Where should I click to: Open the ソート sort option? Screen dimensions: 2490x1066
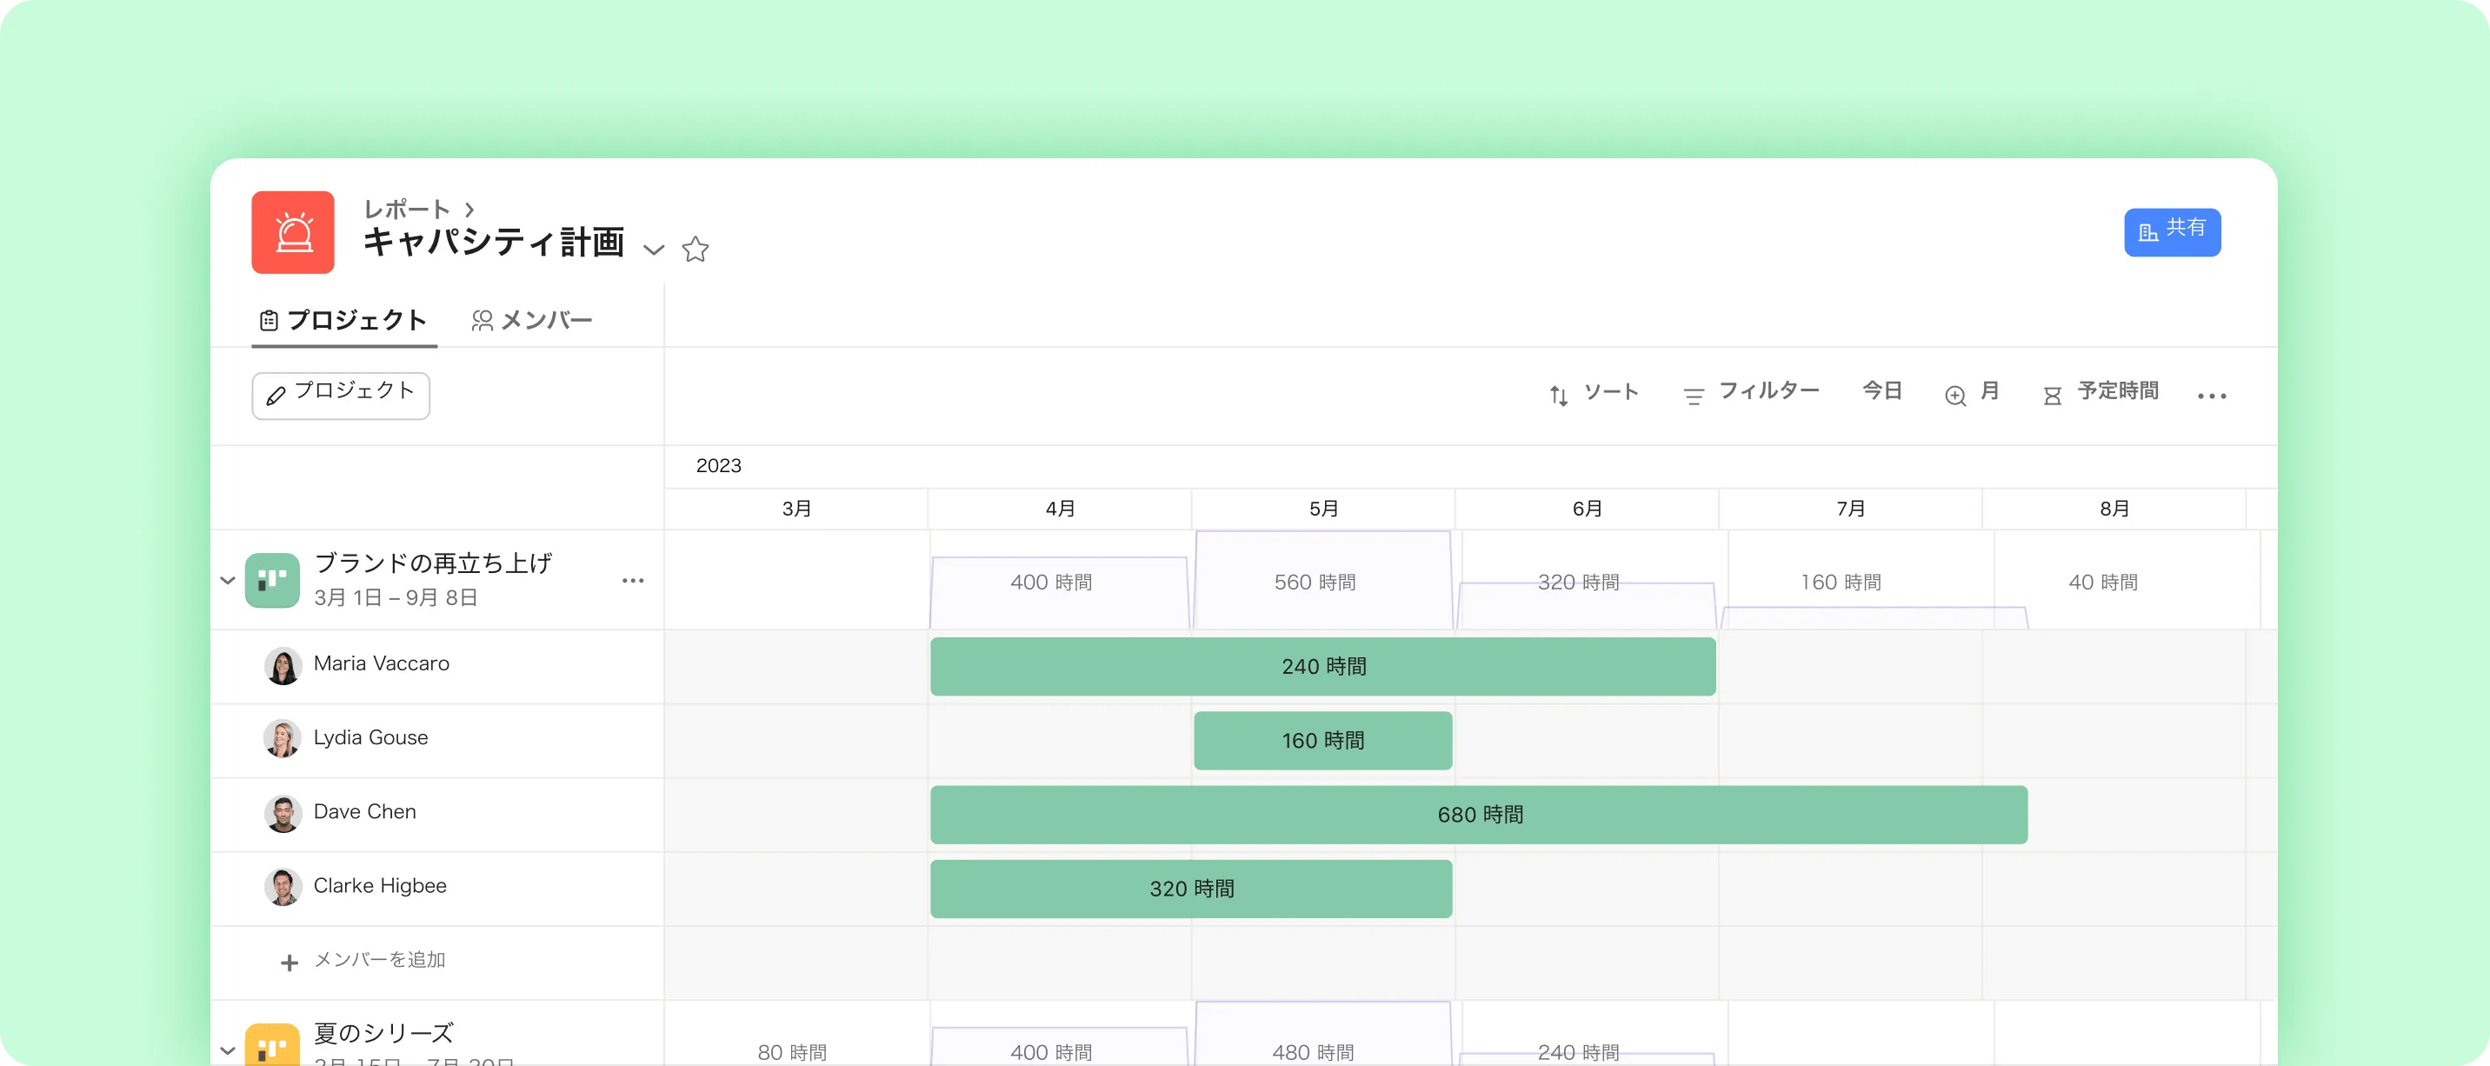[x=1594, y=393]
